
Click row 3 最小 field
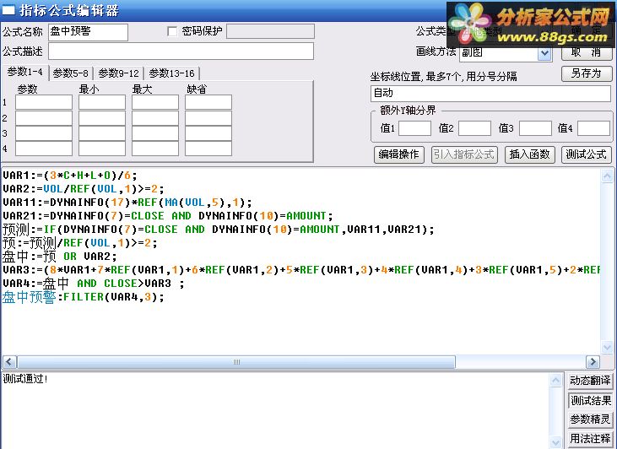(102, 133)
